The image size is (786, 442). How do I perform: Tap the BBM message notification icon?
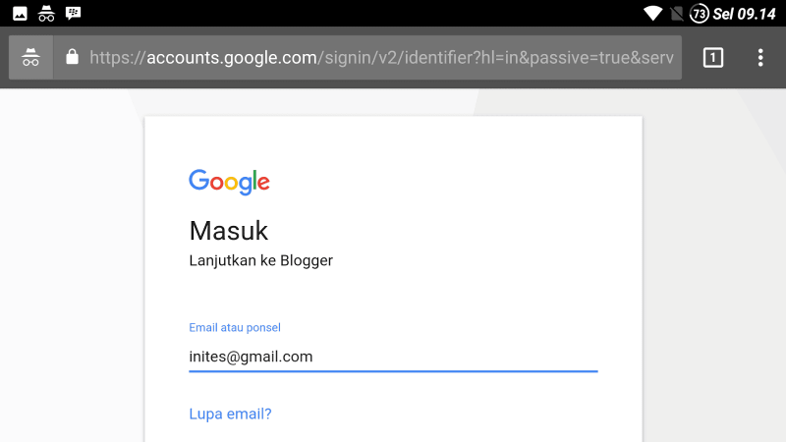[x=73, y=13]
